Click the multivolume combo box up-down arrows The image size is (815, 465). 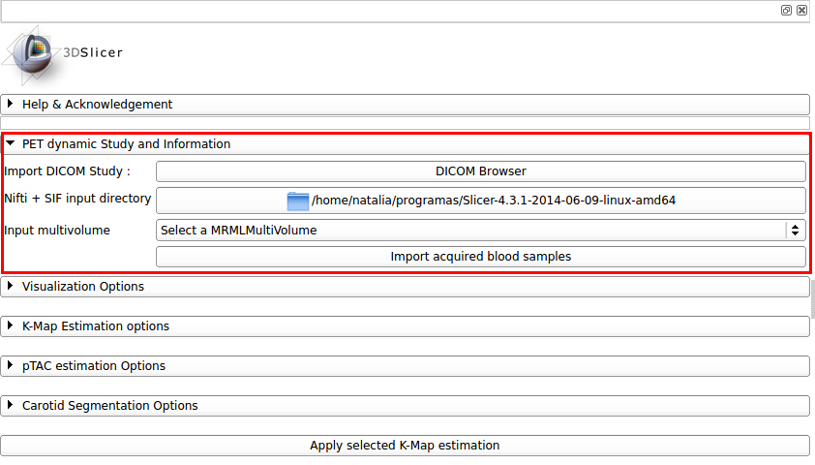(x=796, y=231)
